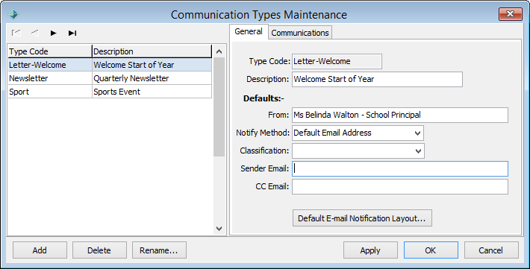Close the Communication Types Maintenance window
Screen dimensions: 530x269
tap(510, 14)
